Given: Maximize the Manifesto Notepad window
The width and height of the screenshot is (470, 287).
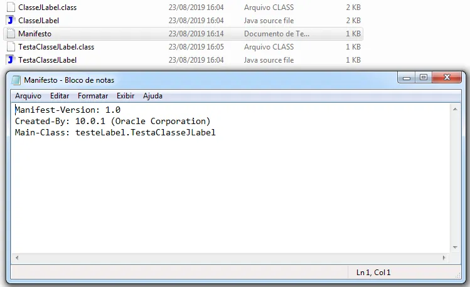Looking at the screenshot, I should [423, 78].
